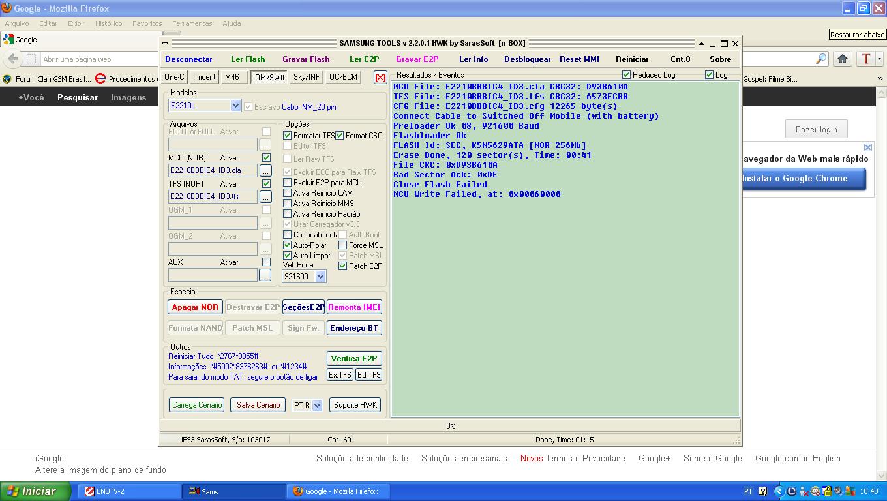887x501 pixels.
Task: Toggle Auto-Rolar checkbox
Action: [287, 245]
